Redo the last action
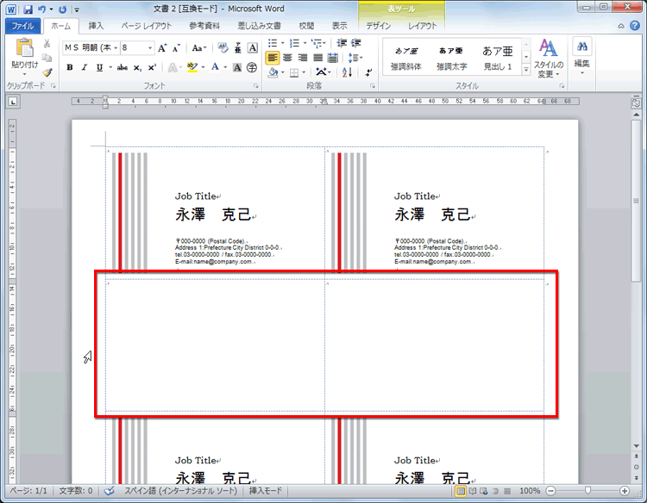 pos(62,9)
